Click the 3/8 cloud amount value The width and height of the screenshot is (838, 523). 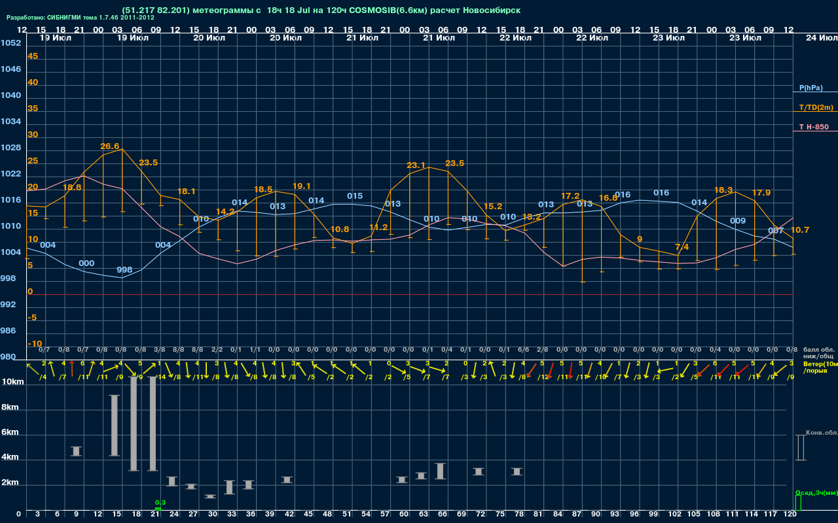[159, 350]
